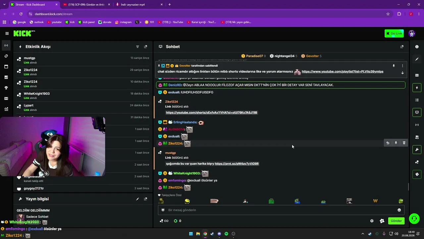
Task: Toggle the camera panel icon in right sidebar
Action: pos(417,137)
